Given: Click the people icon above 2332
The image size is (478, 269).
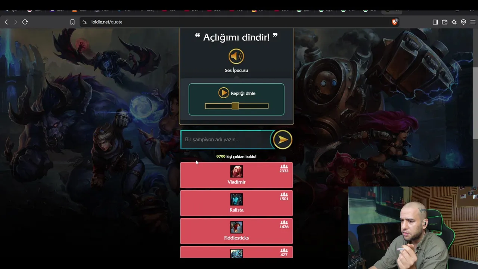Looking at the screenshot, I should click(x=284, y=167).
